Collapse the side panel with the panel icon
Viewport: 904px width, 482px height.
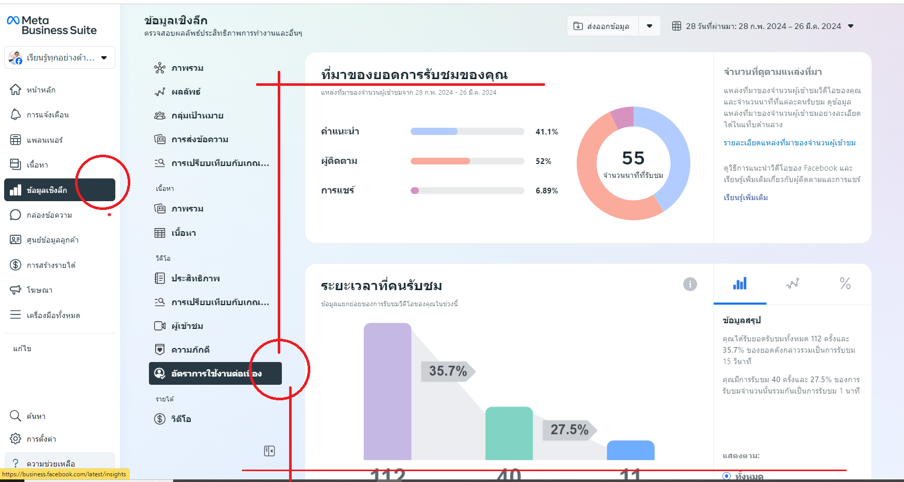coord(269,451)
